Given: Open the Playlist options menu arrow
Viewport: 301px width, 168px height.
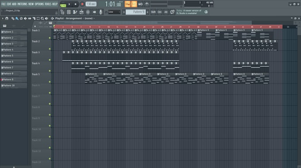Looking at the screenshot, I should 3,19.
